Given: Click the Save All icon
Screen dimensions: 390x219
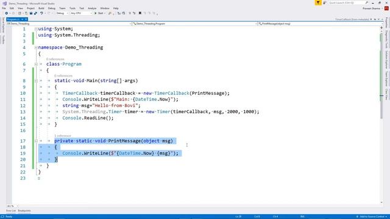Looking at the screenshot, I should pos(35,13).
